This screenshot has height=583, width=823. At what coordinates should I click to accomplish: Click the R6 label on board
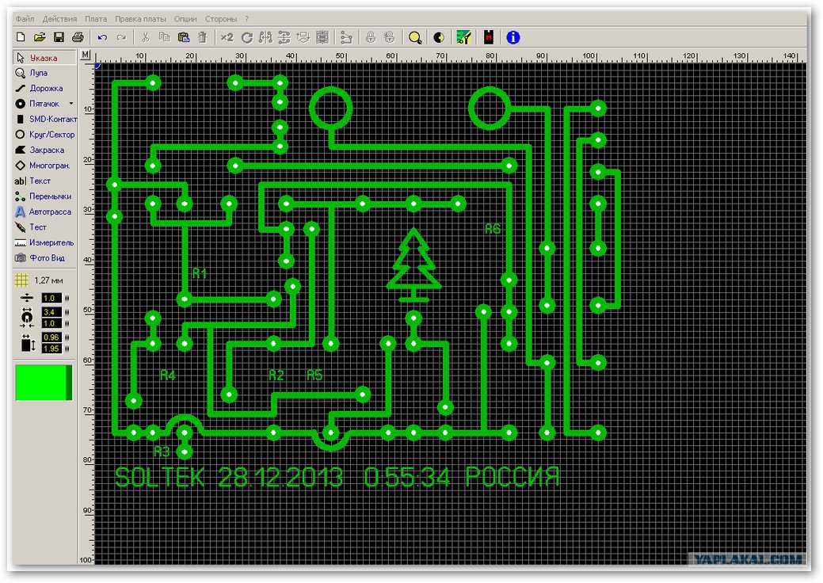pyautogui.click(x=493, y=229)
